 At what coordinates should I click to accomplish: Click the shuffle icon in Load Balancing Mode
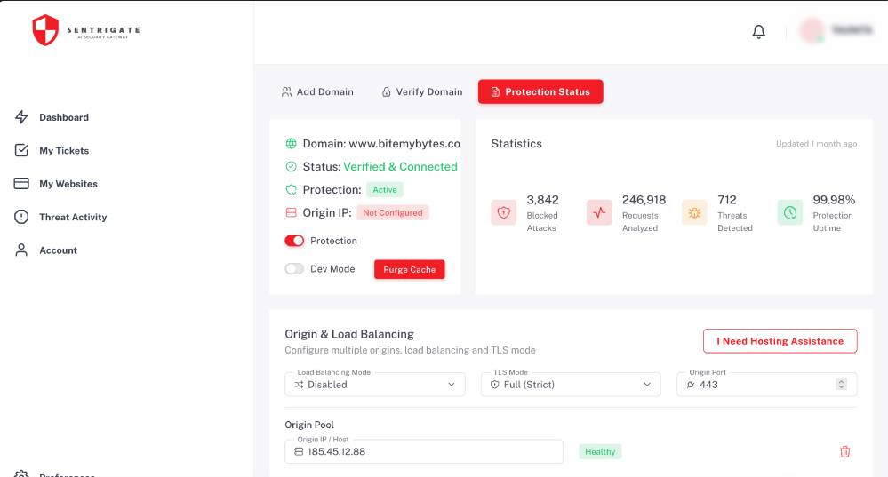(x=299, y=385)
